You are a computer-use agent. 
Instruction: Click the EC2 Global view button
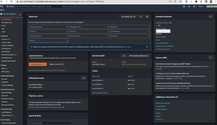(128, 17)
